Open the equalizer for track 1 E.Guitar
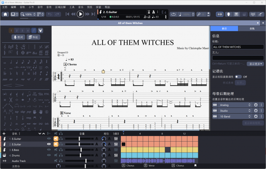266x169 pixels. 116,139
